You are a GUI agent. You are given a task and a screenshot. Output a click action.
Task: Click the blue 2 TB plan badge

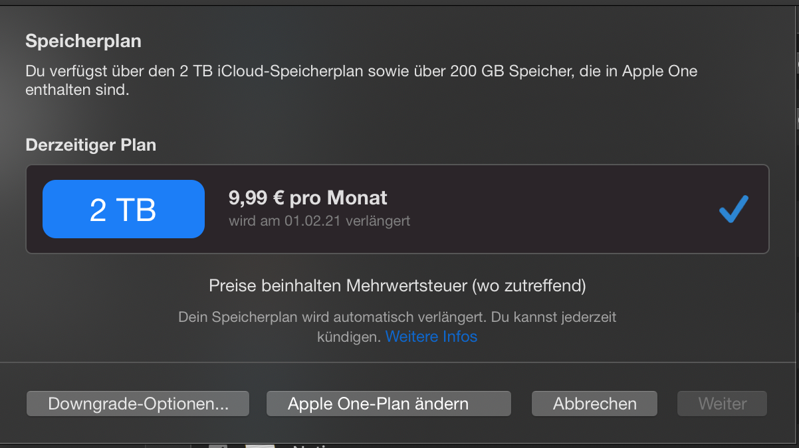pos(124,209)
